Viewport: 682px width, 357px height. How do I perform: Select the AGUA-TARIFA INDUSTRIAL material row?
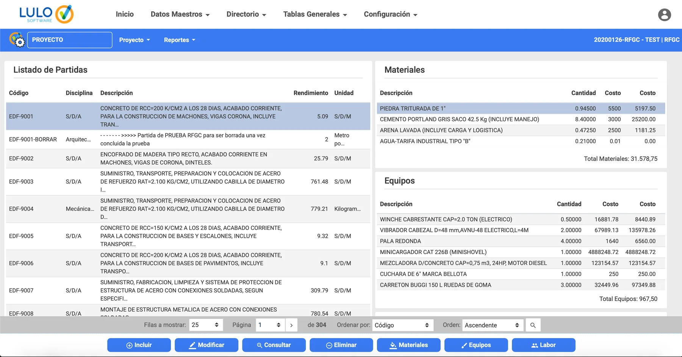coord(521,142)
